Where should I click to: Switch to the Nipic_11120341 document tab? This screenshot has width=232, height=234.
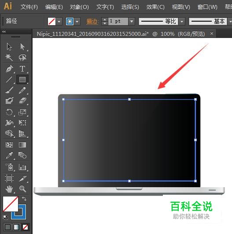121,34
